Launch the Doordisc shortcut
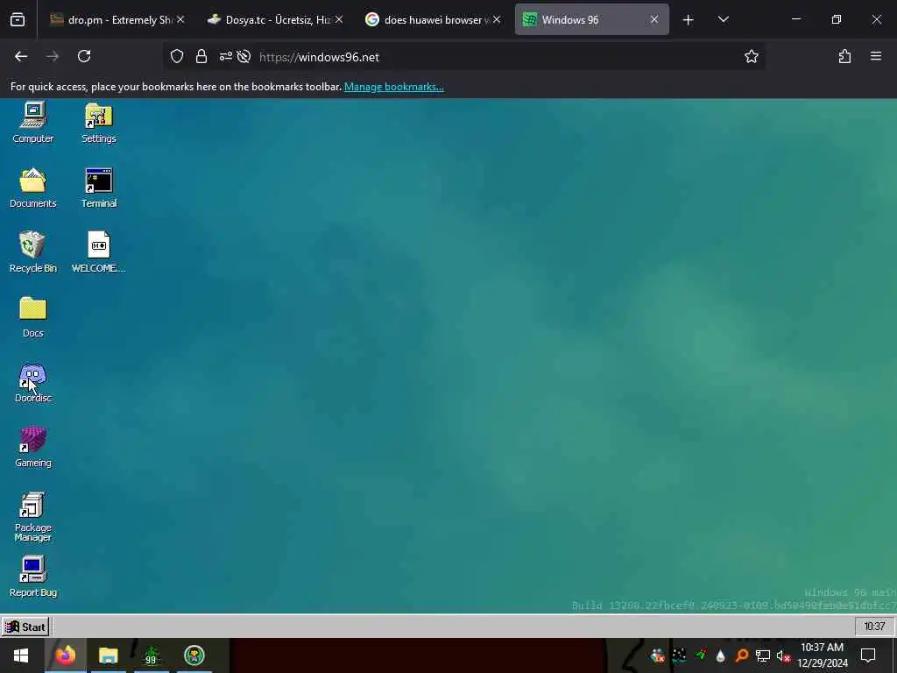This screenshot has height=673, width=897. (x=32, y=382)
